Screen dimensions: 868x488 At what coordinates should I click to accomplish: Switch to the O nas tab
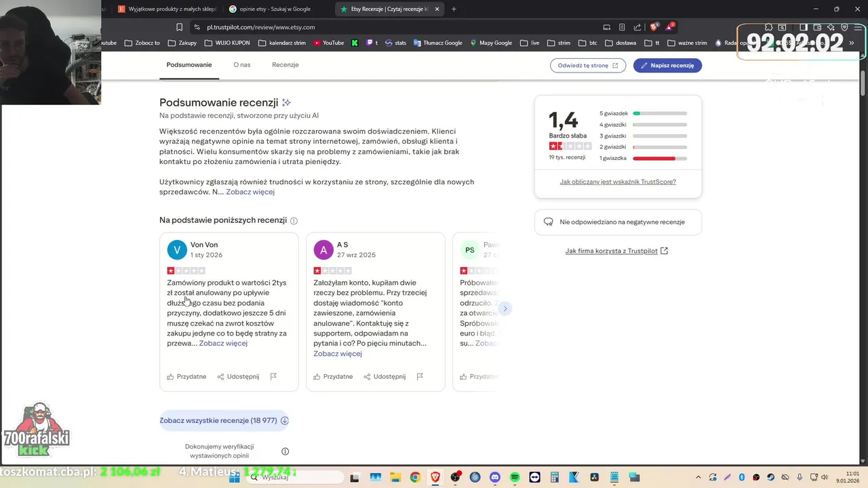tap(242, 65)
